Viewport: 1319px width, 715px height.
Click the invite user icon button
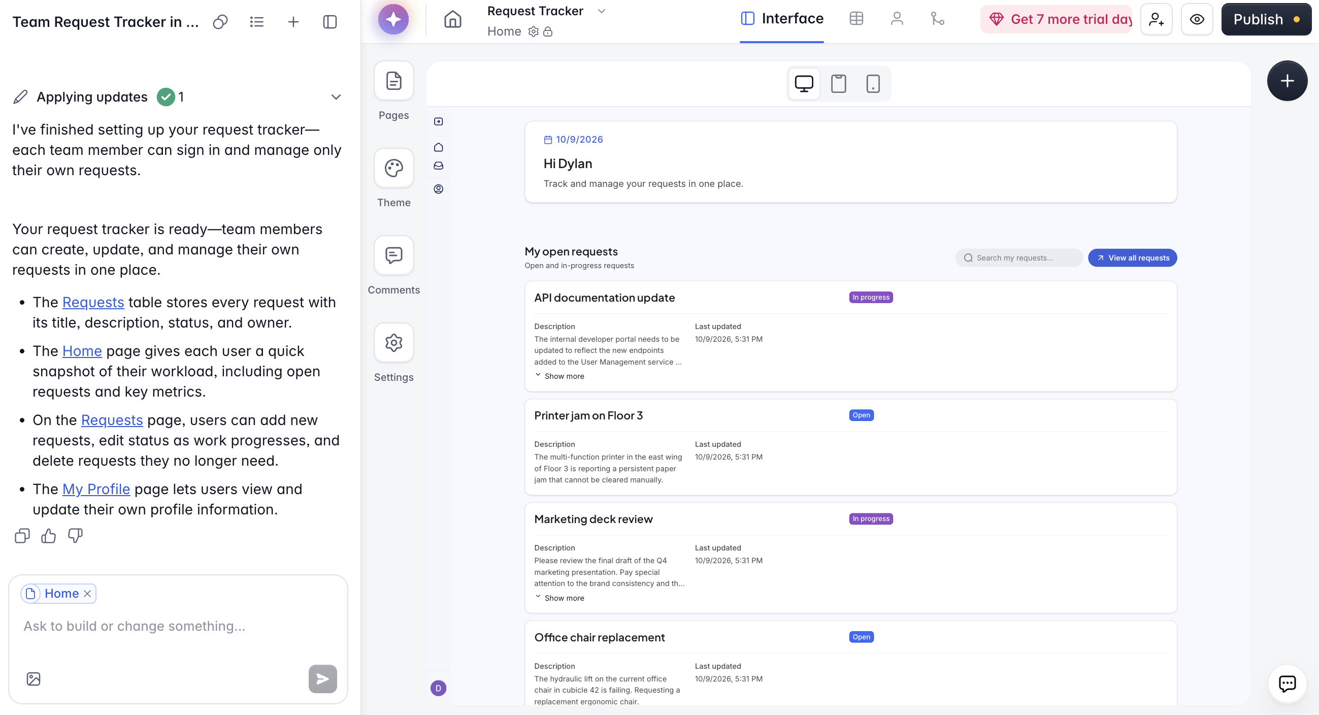(x=1156, y=19)
